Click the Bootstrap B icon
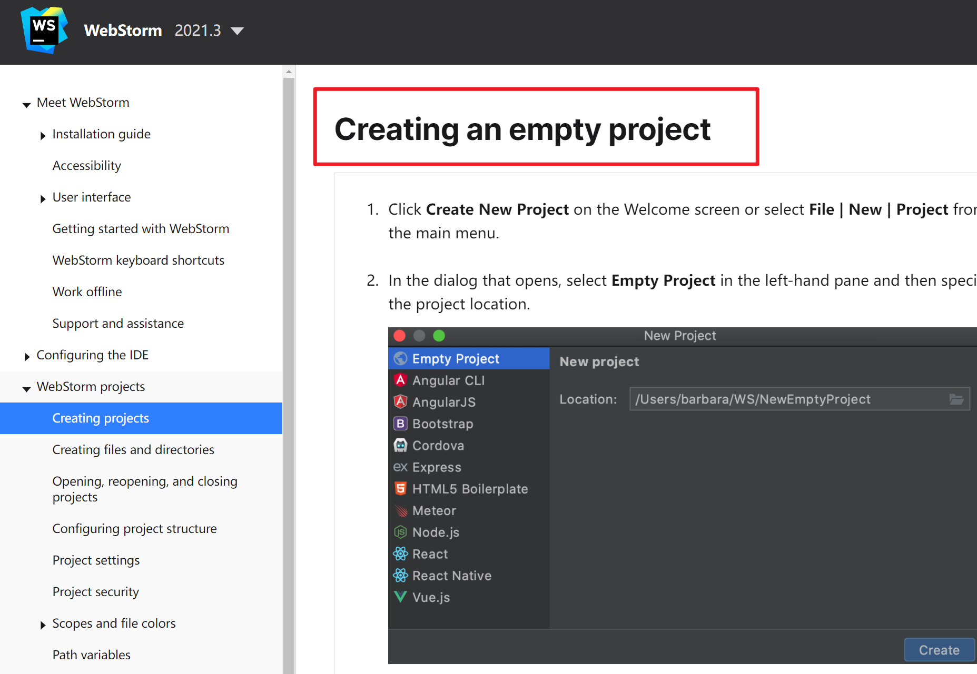The image size is (977, 674). coord(401,424)
